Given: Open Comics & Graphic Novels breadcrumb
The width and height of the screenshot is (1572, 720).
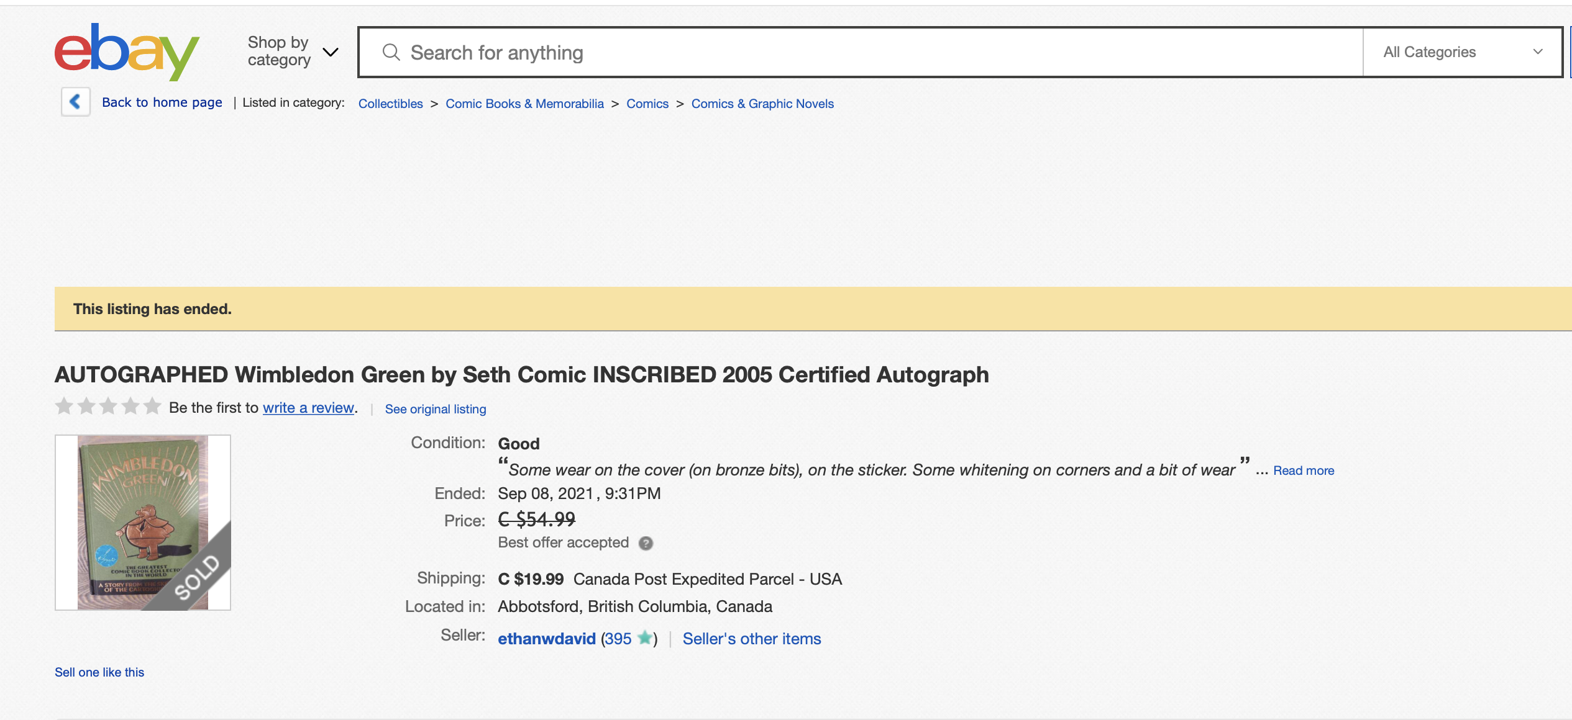Looking at the screenshot, I should pos(762,104).
